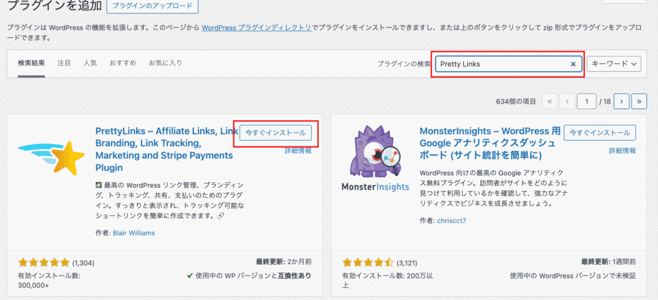Screen dimensions: 658x300
Task: Click the MonsterInsights monster logo icon
Action: [376, 157]
